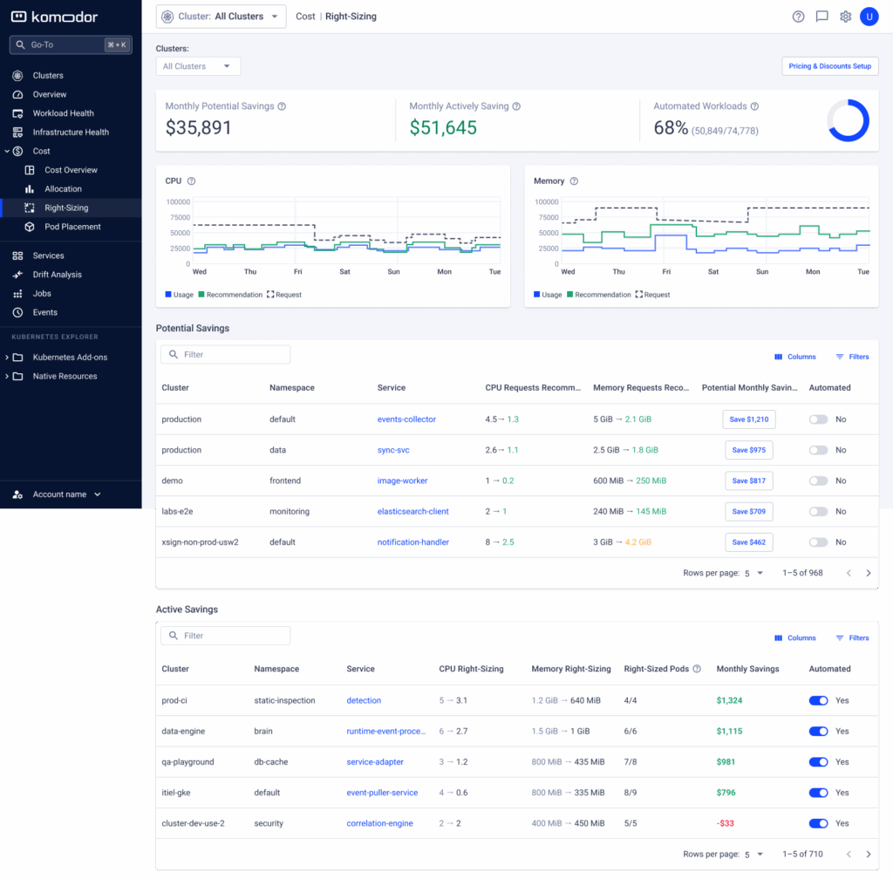Open Cost Overview in the sidebar
Screen dimensions: 893x879
pos(71,170)
